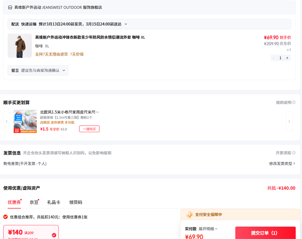Screen dimensions: 302x239
Task: Click the 支付安全保障中 shield icon
Action: click(190, 214)
